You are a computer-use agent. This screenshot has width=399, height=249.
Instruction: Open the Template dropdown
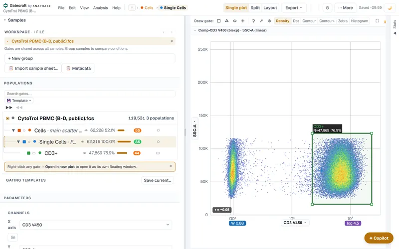[x=19, y=101]
